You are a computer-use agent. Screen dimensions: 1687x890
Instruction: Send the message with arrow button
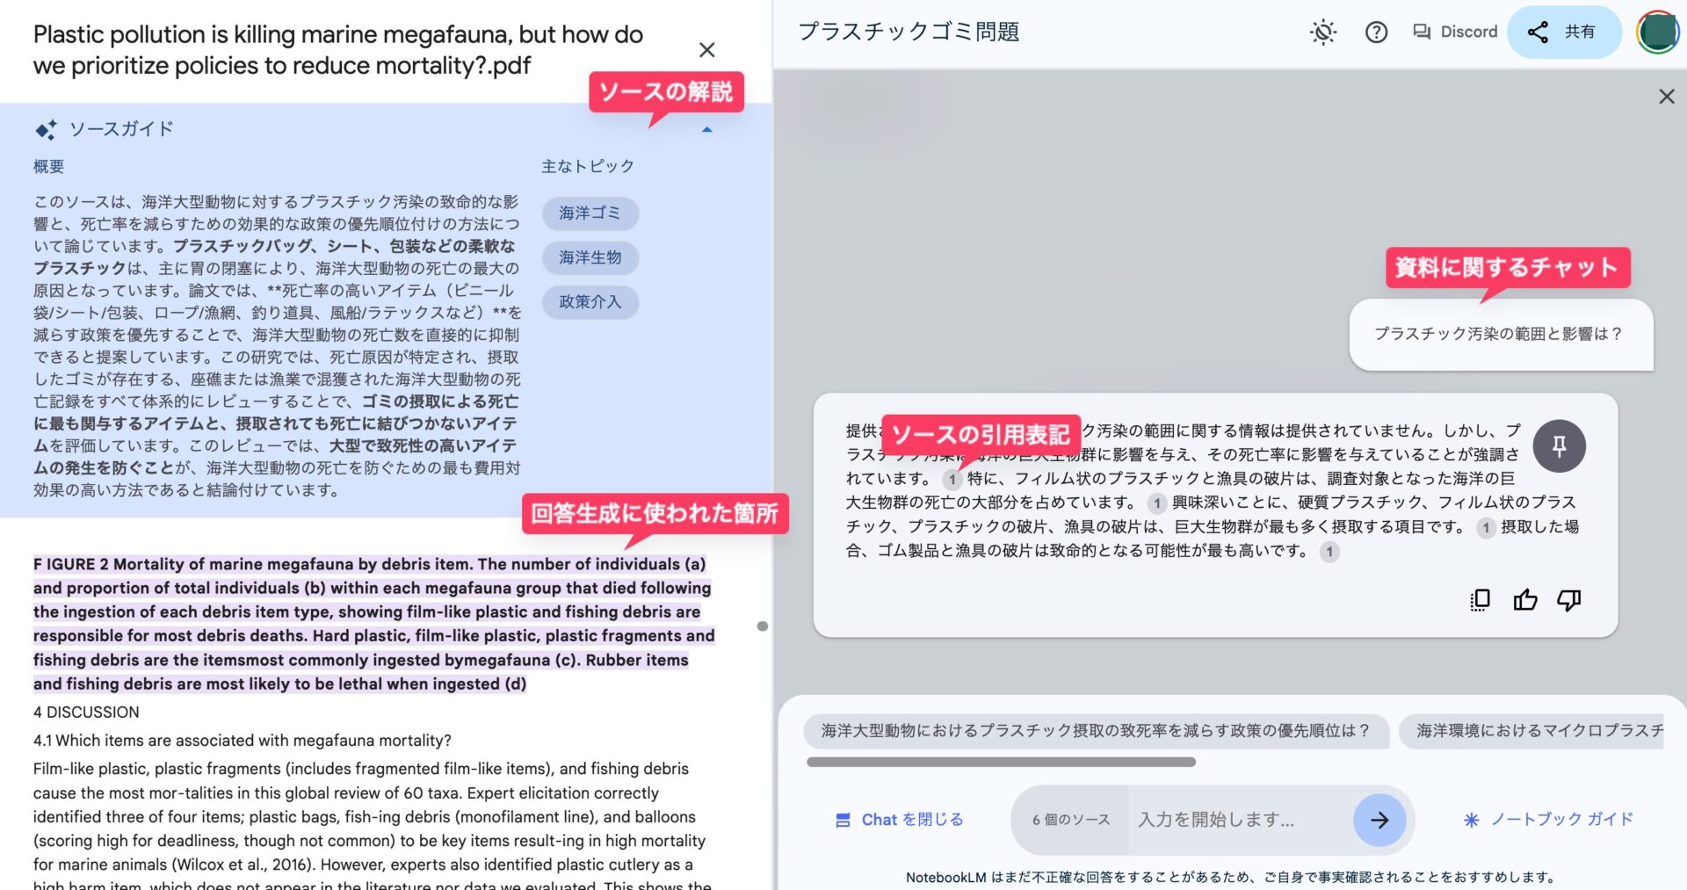[1379, 820]
